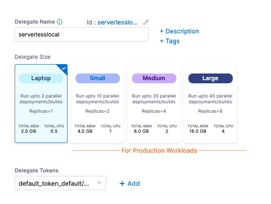Click the serverlesslo... Id link
Viewport: 271px width, 204px height.
118,22
